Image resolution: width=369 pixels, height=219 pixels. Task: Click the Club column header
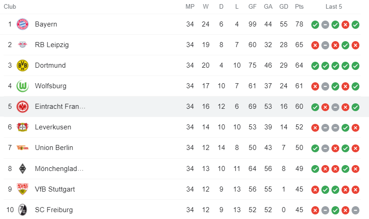coord(10,6)
